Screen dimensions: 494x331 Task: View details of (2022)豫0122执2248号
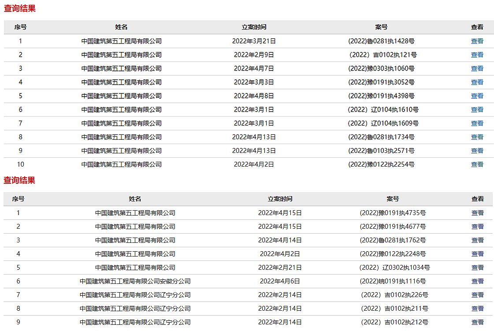tap(477, 254)
